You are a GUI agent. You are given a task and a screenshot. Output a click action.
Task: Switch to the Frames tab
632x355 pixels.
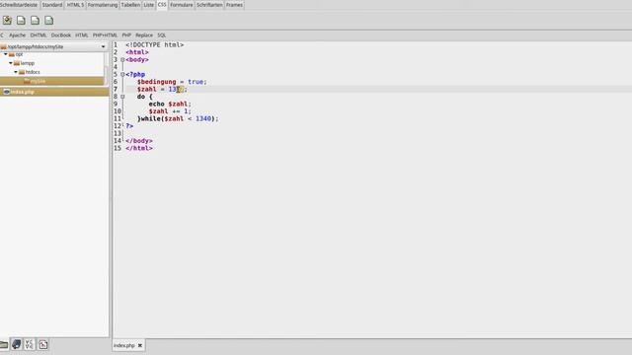pyautogui.click(x=234, y=5)
